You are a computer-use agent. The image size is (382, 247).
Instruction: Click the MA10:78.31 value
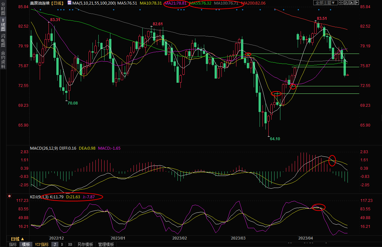click(150, 3)
